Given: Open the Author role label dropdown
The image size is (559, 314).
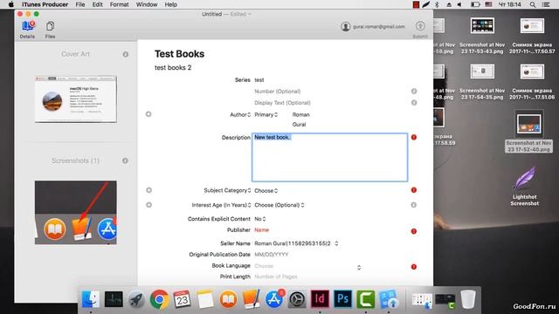Looking at the screenshot, I should click(x=240, y=114).
